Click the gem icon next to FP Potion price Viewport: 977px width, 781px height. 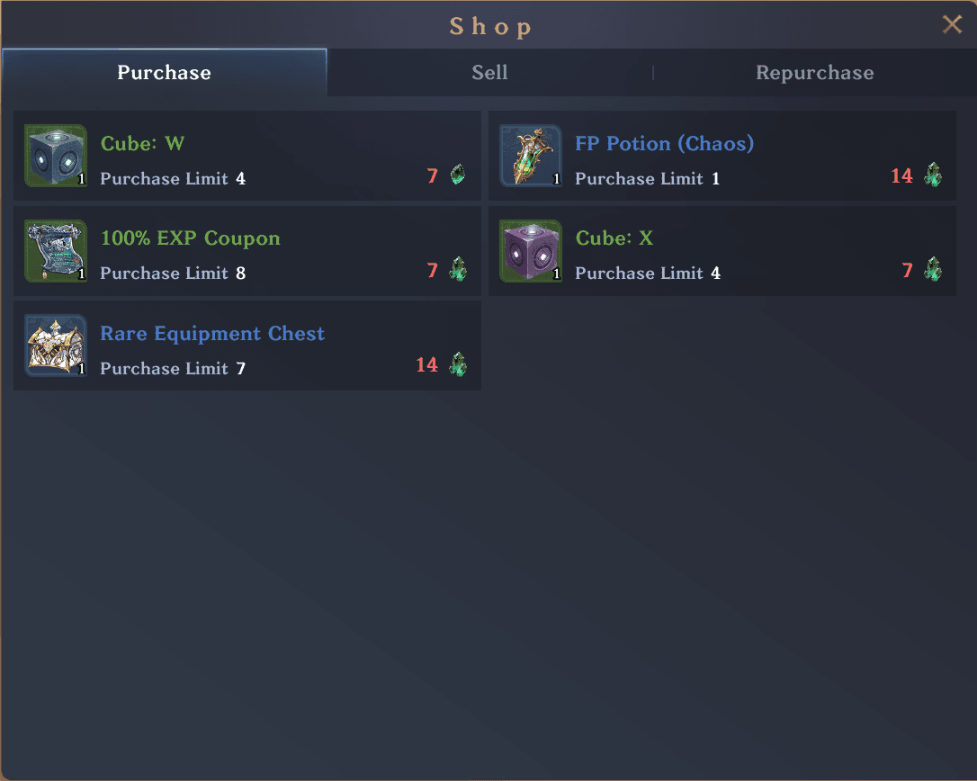click(x=933, y=175)
